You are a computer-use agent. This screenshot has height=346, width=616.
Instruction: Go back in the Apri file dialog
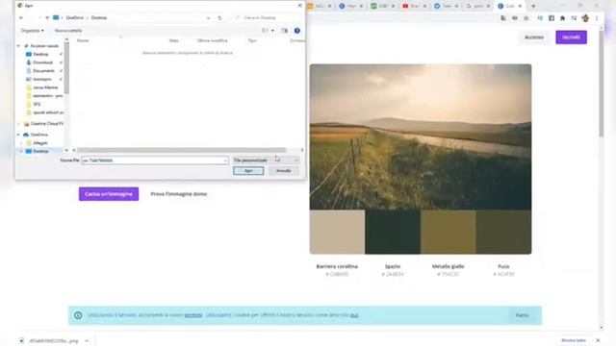pos(21,17)
